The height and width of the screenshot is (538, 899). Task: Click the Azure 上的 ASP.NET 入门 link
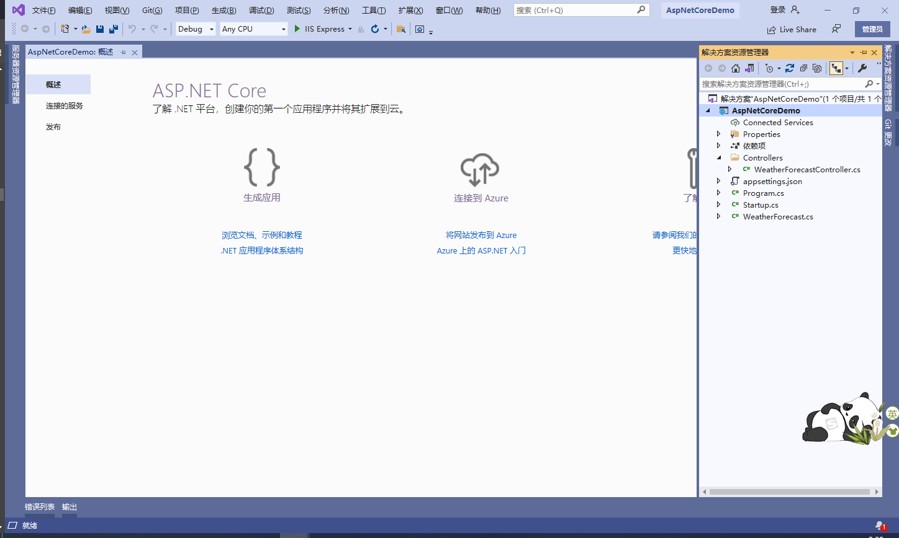(x=481, y=251)
